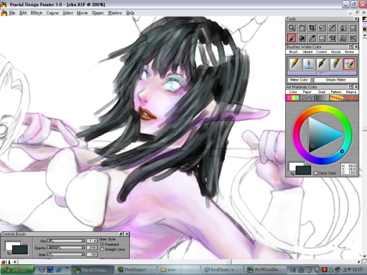Open the Edit menu
This screenshot has height=275, width=367.
pyautogui.click(x=23, y=13)
